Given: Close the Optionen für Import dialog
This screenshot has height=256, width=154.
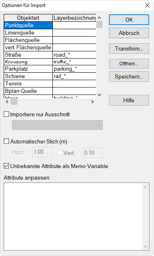Looking at the screenshot, I should [x=147, y=5].
